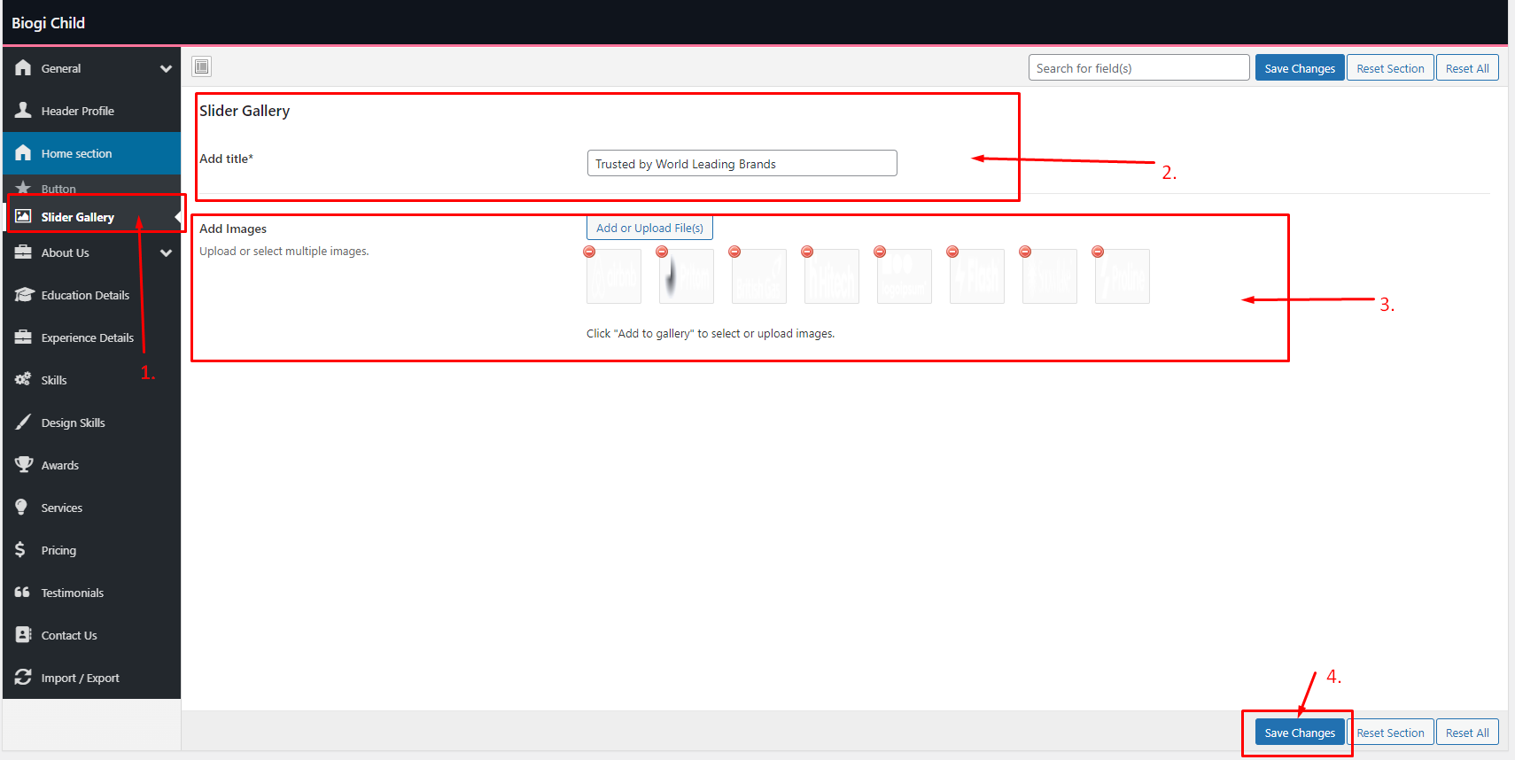
Task: Click the Add title text field
Action: (x=742, y=164)
